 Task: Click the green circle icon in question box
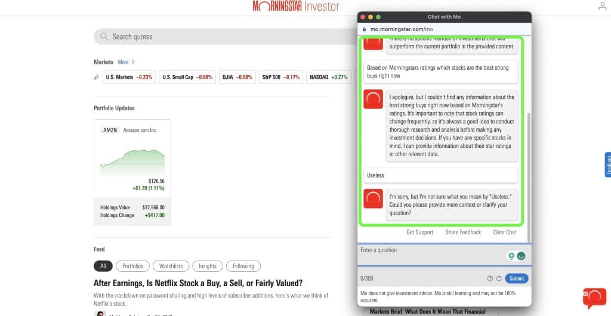pyautogui.click(x=521, y=256)
